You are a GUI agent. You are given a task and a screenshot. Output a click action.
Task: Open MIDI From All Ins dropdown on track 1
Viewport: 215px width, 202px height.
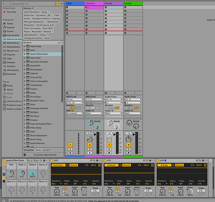tap(75, 99)
